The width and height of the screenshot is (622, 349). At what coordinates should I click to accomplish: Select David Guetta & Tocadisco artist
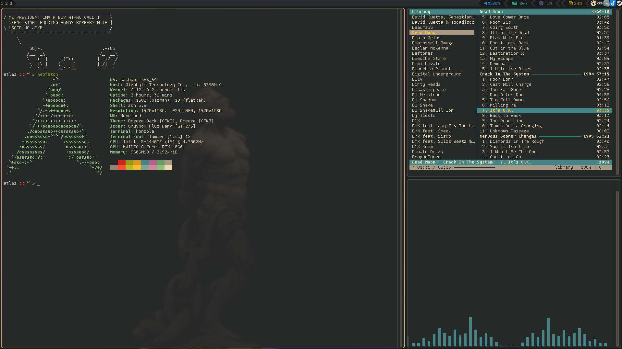442,22
